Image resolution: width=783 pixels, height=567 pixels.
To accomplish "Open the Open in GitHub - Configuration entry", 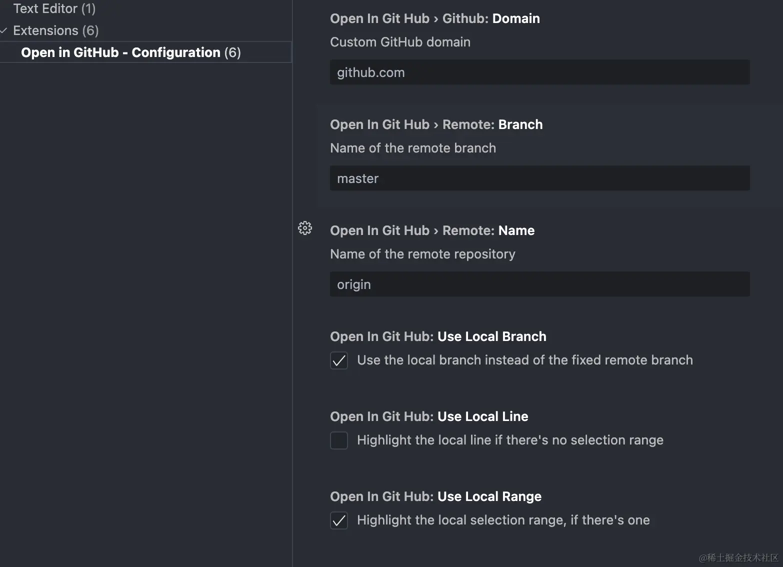I will click(130, 52).
